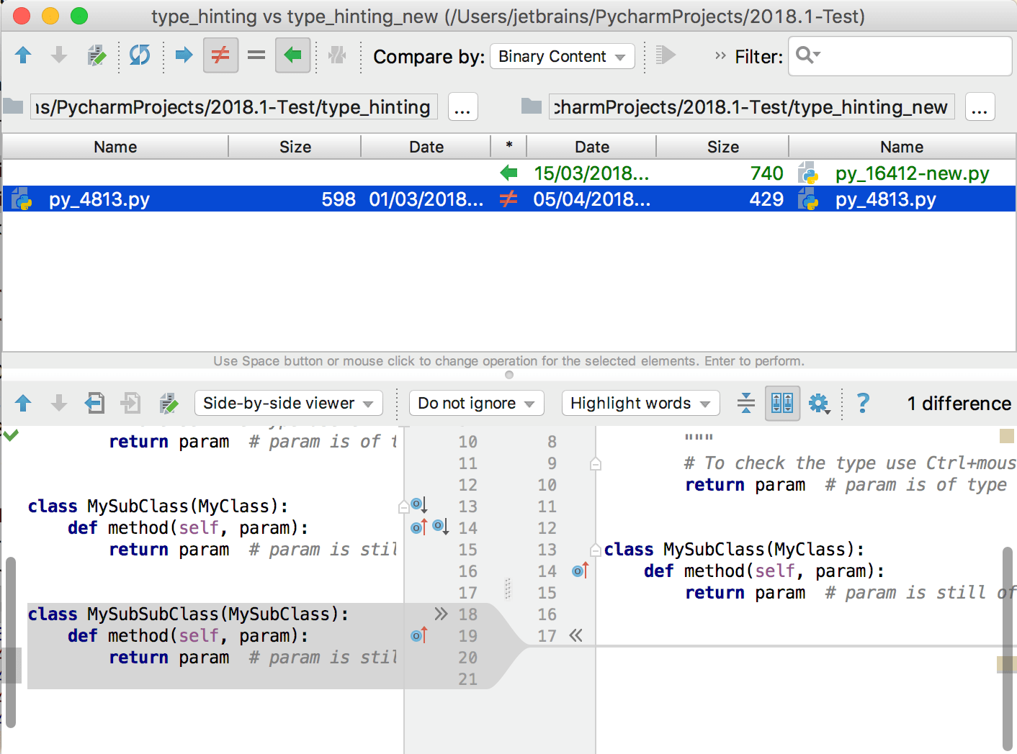Go to next difference in the diff viewer
The image size is (1017, 754).
point(58,403)
